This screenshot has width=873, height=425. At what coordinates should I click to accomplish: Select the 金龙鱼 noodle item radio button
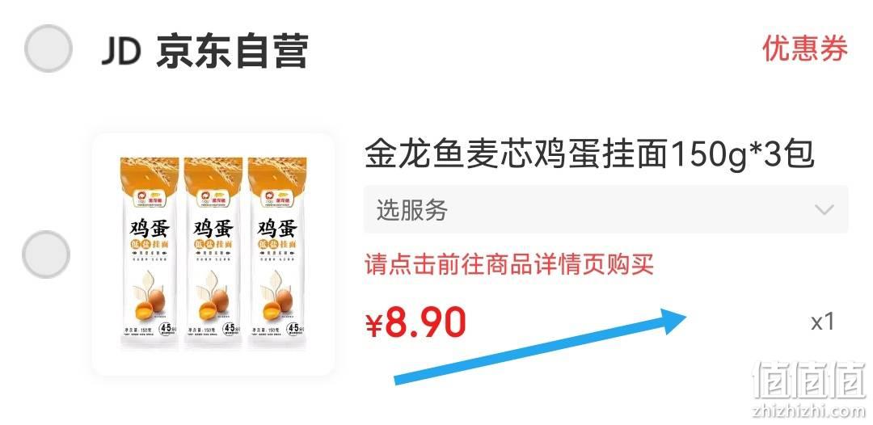[46, 255]
